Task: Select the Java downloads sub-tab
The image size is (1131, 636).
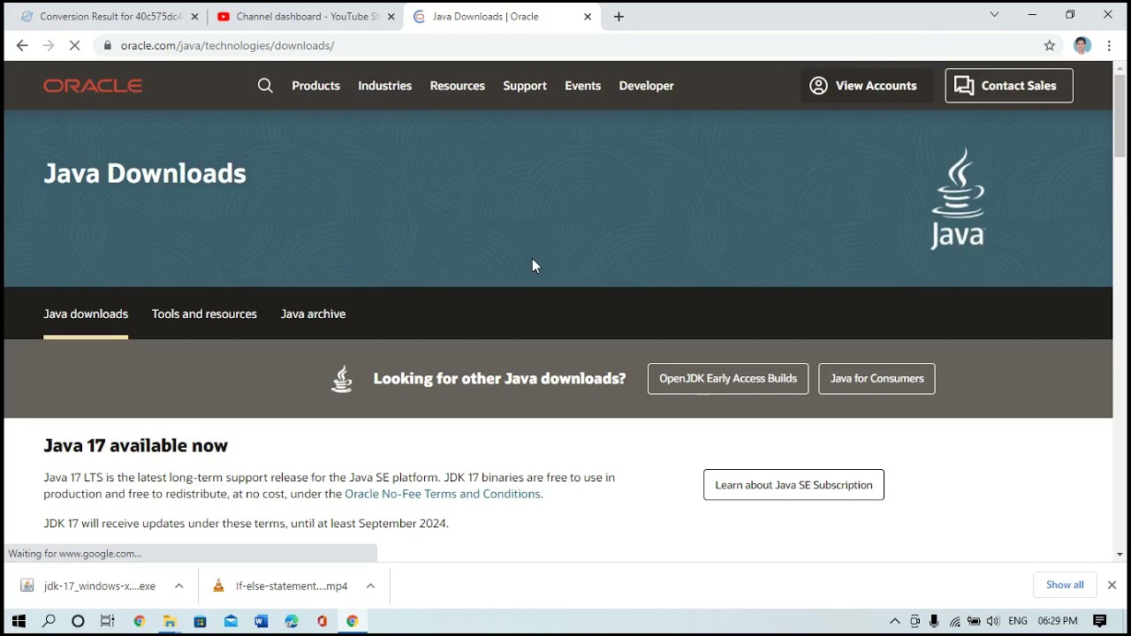Action: coord(86,314)
